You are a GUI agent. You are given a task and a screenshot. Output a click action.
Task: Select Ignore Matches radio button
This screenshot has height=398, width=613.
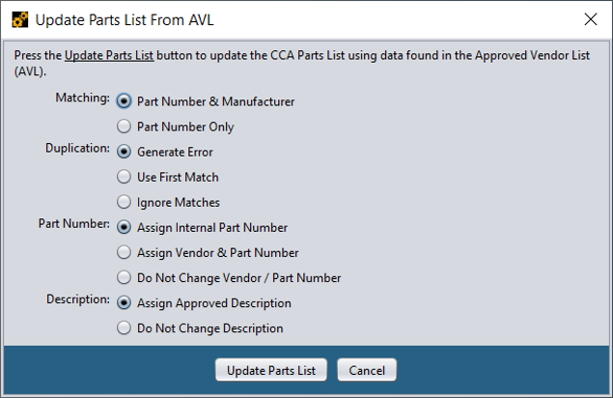pos(124,202)
